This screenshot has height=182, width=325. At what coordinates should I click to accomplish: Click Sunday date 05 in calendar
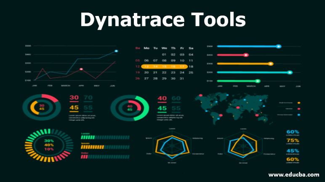[x=138, y=61]
